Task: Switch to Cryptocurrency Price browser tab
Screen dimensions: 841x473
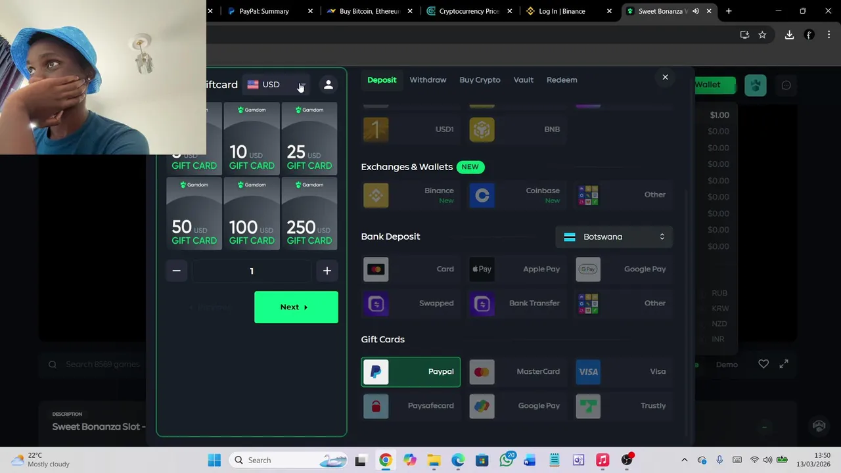Action: click(x=469, y=11)
